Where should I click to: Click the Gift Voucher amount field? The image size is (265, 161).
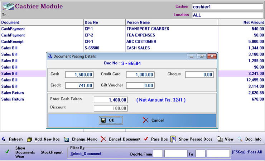[x=140, y=86]
